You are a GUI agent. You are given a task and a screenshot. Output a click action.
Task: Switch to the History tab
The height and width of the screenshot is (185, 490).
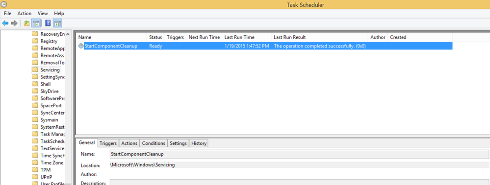(199, 143)
